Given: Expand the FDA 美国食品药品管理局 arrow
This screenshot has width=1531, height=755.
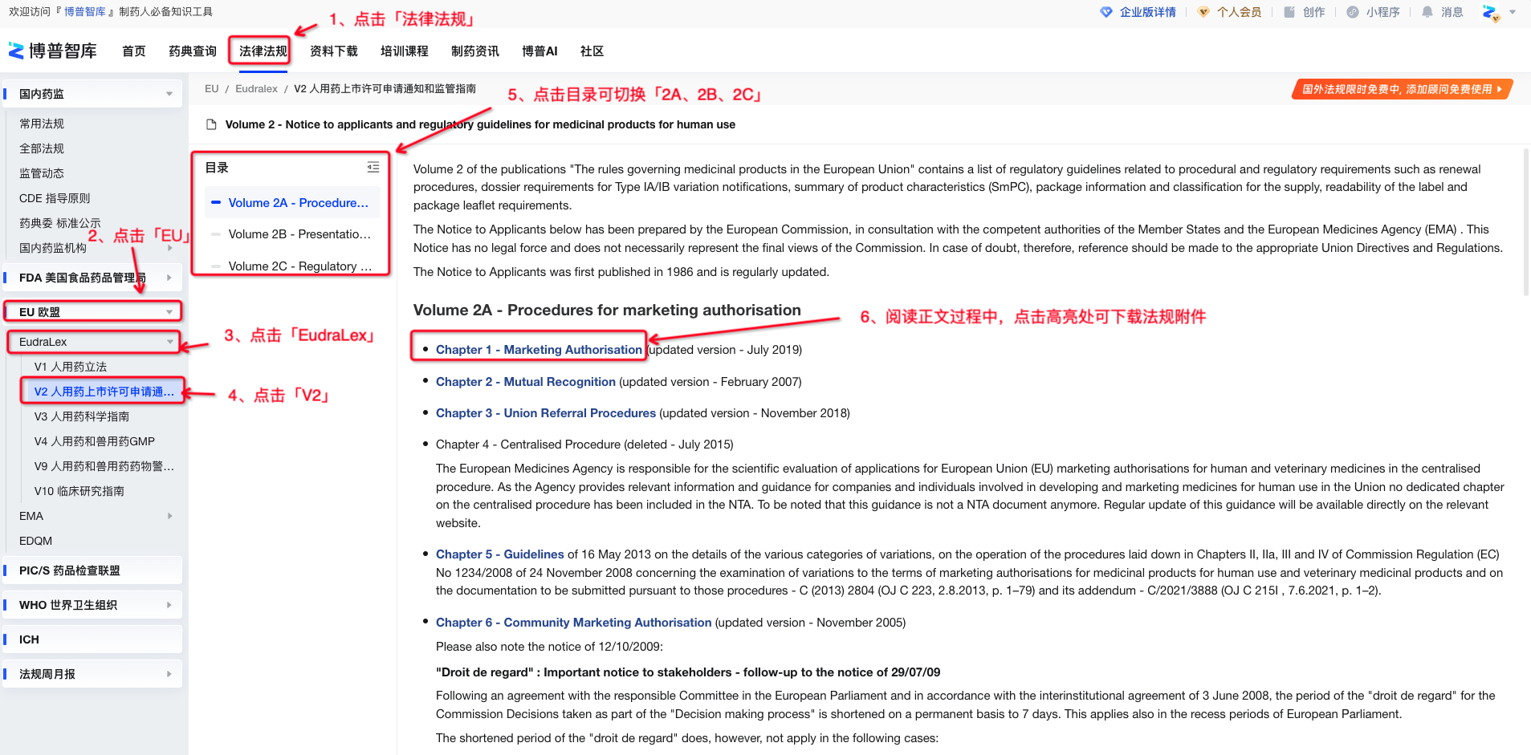Looking at the screenshot, I should click(169, 278).
